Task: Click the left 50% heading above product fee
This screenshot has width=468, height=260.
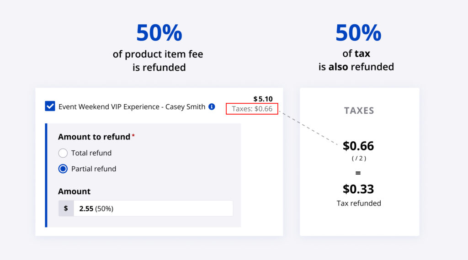Action: (x=159, y=33)
